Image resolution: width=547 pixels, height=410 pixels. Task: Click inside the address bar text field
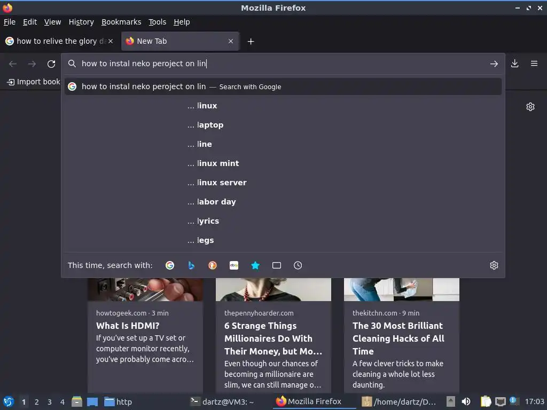coord(279,64)
